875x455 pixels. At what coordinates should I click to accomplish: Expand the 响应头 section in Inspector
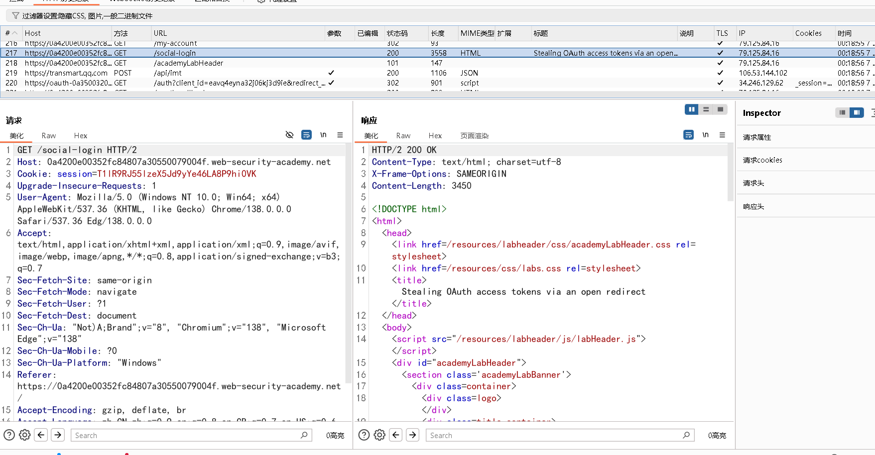(753, 206)
